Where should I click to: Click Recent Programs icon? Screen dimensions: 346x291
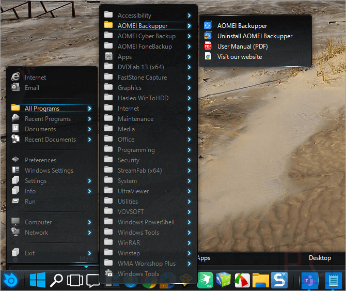coord(15,118)
